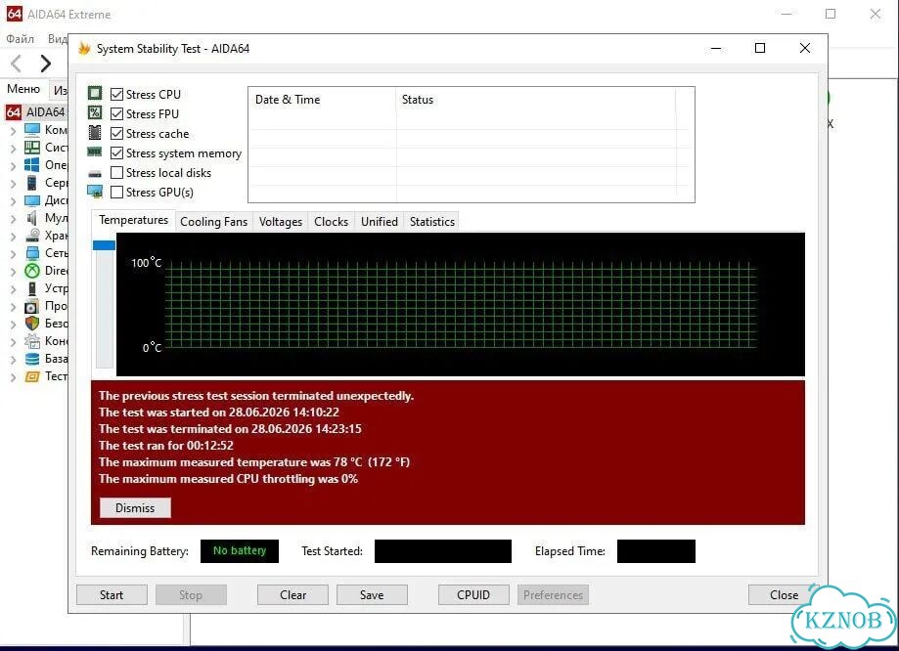899x651 pixels.
Task: Click the security shield tree icon
Action: 32,324
